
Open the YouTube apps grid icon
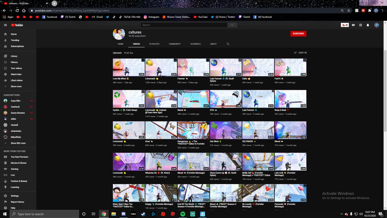(x=360, y=25)
